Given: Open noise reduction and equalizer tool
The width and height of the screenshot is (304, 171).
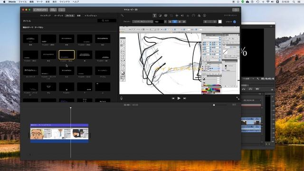Looking at the screenshot, I should click(188, 16).
